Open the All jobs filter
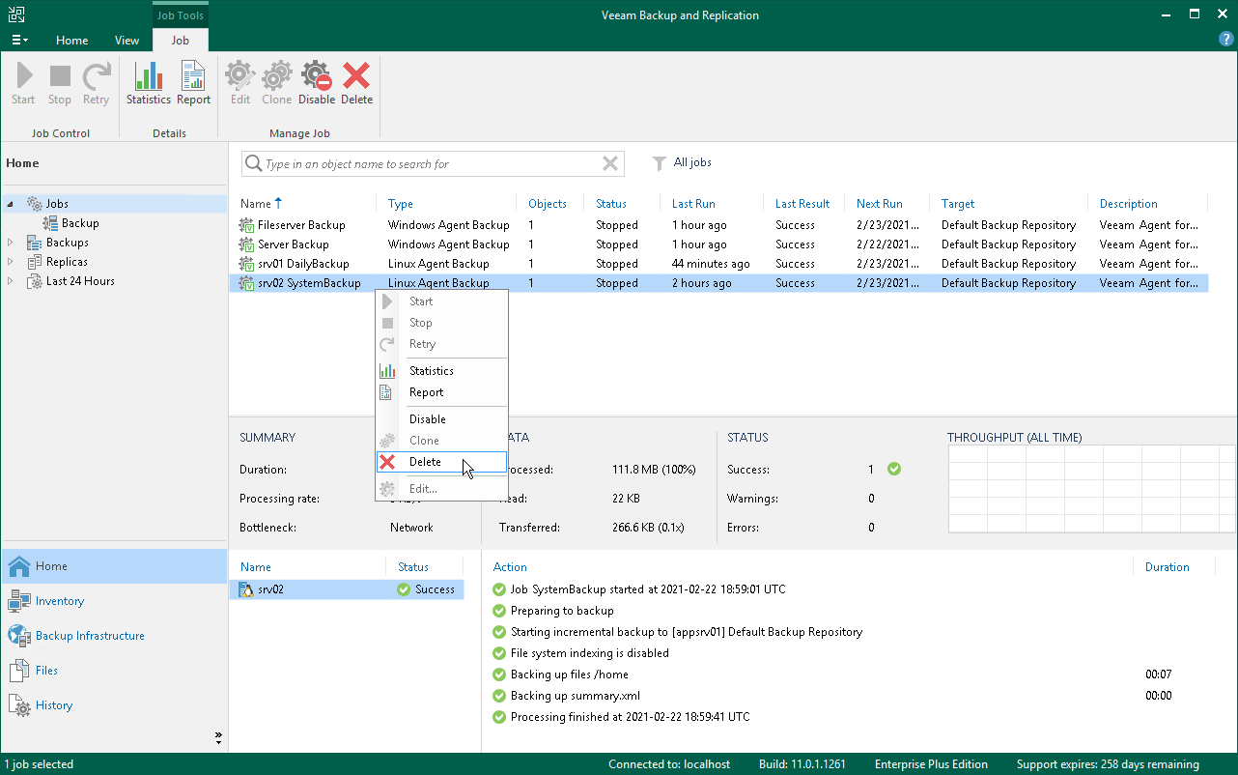Image resolution: width=1238 pixels, height=775 pixels. coord(692,162)
